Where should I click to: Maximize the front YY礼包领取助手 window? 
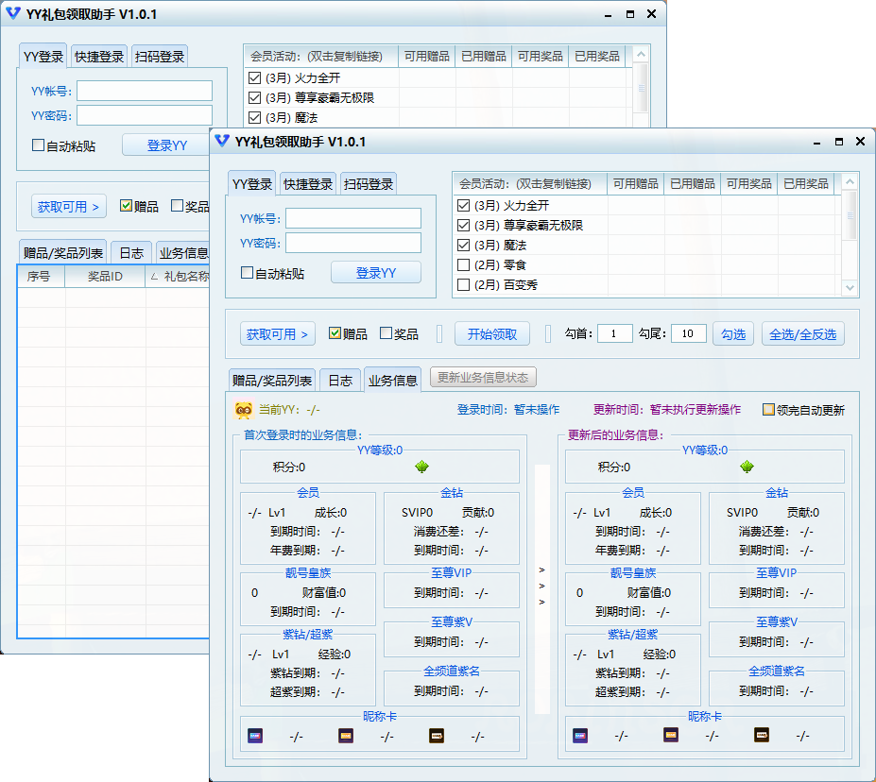[x=838, y=142]
